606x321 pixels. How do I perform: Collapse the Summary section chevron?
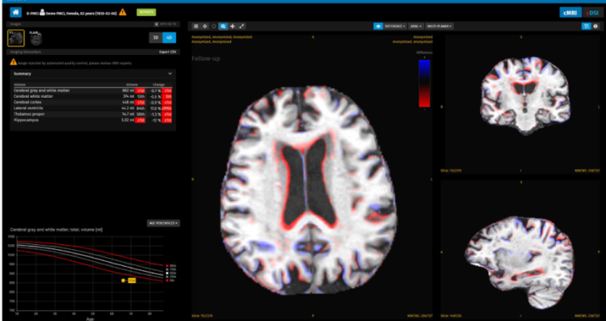pos(170,74)
